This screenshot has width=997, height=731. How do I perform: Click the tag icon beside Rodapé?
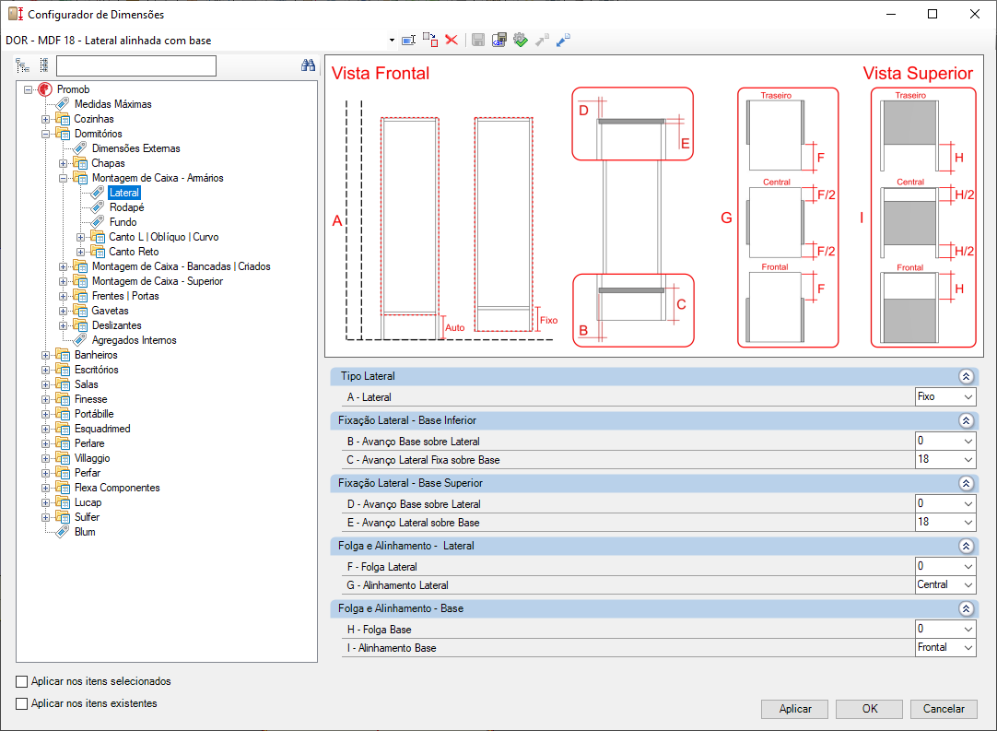coord(98,207)
